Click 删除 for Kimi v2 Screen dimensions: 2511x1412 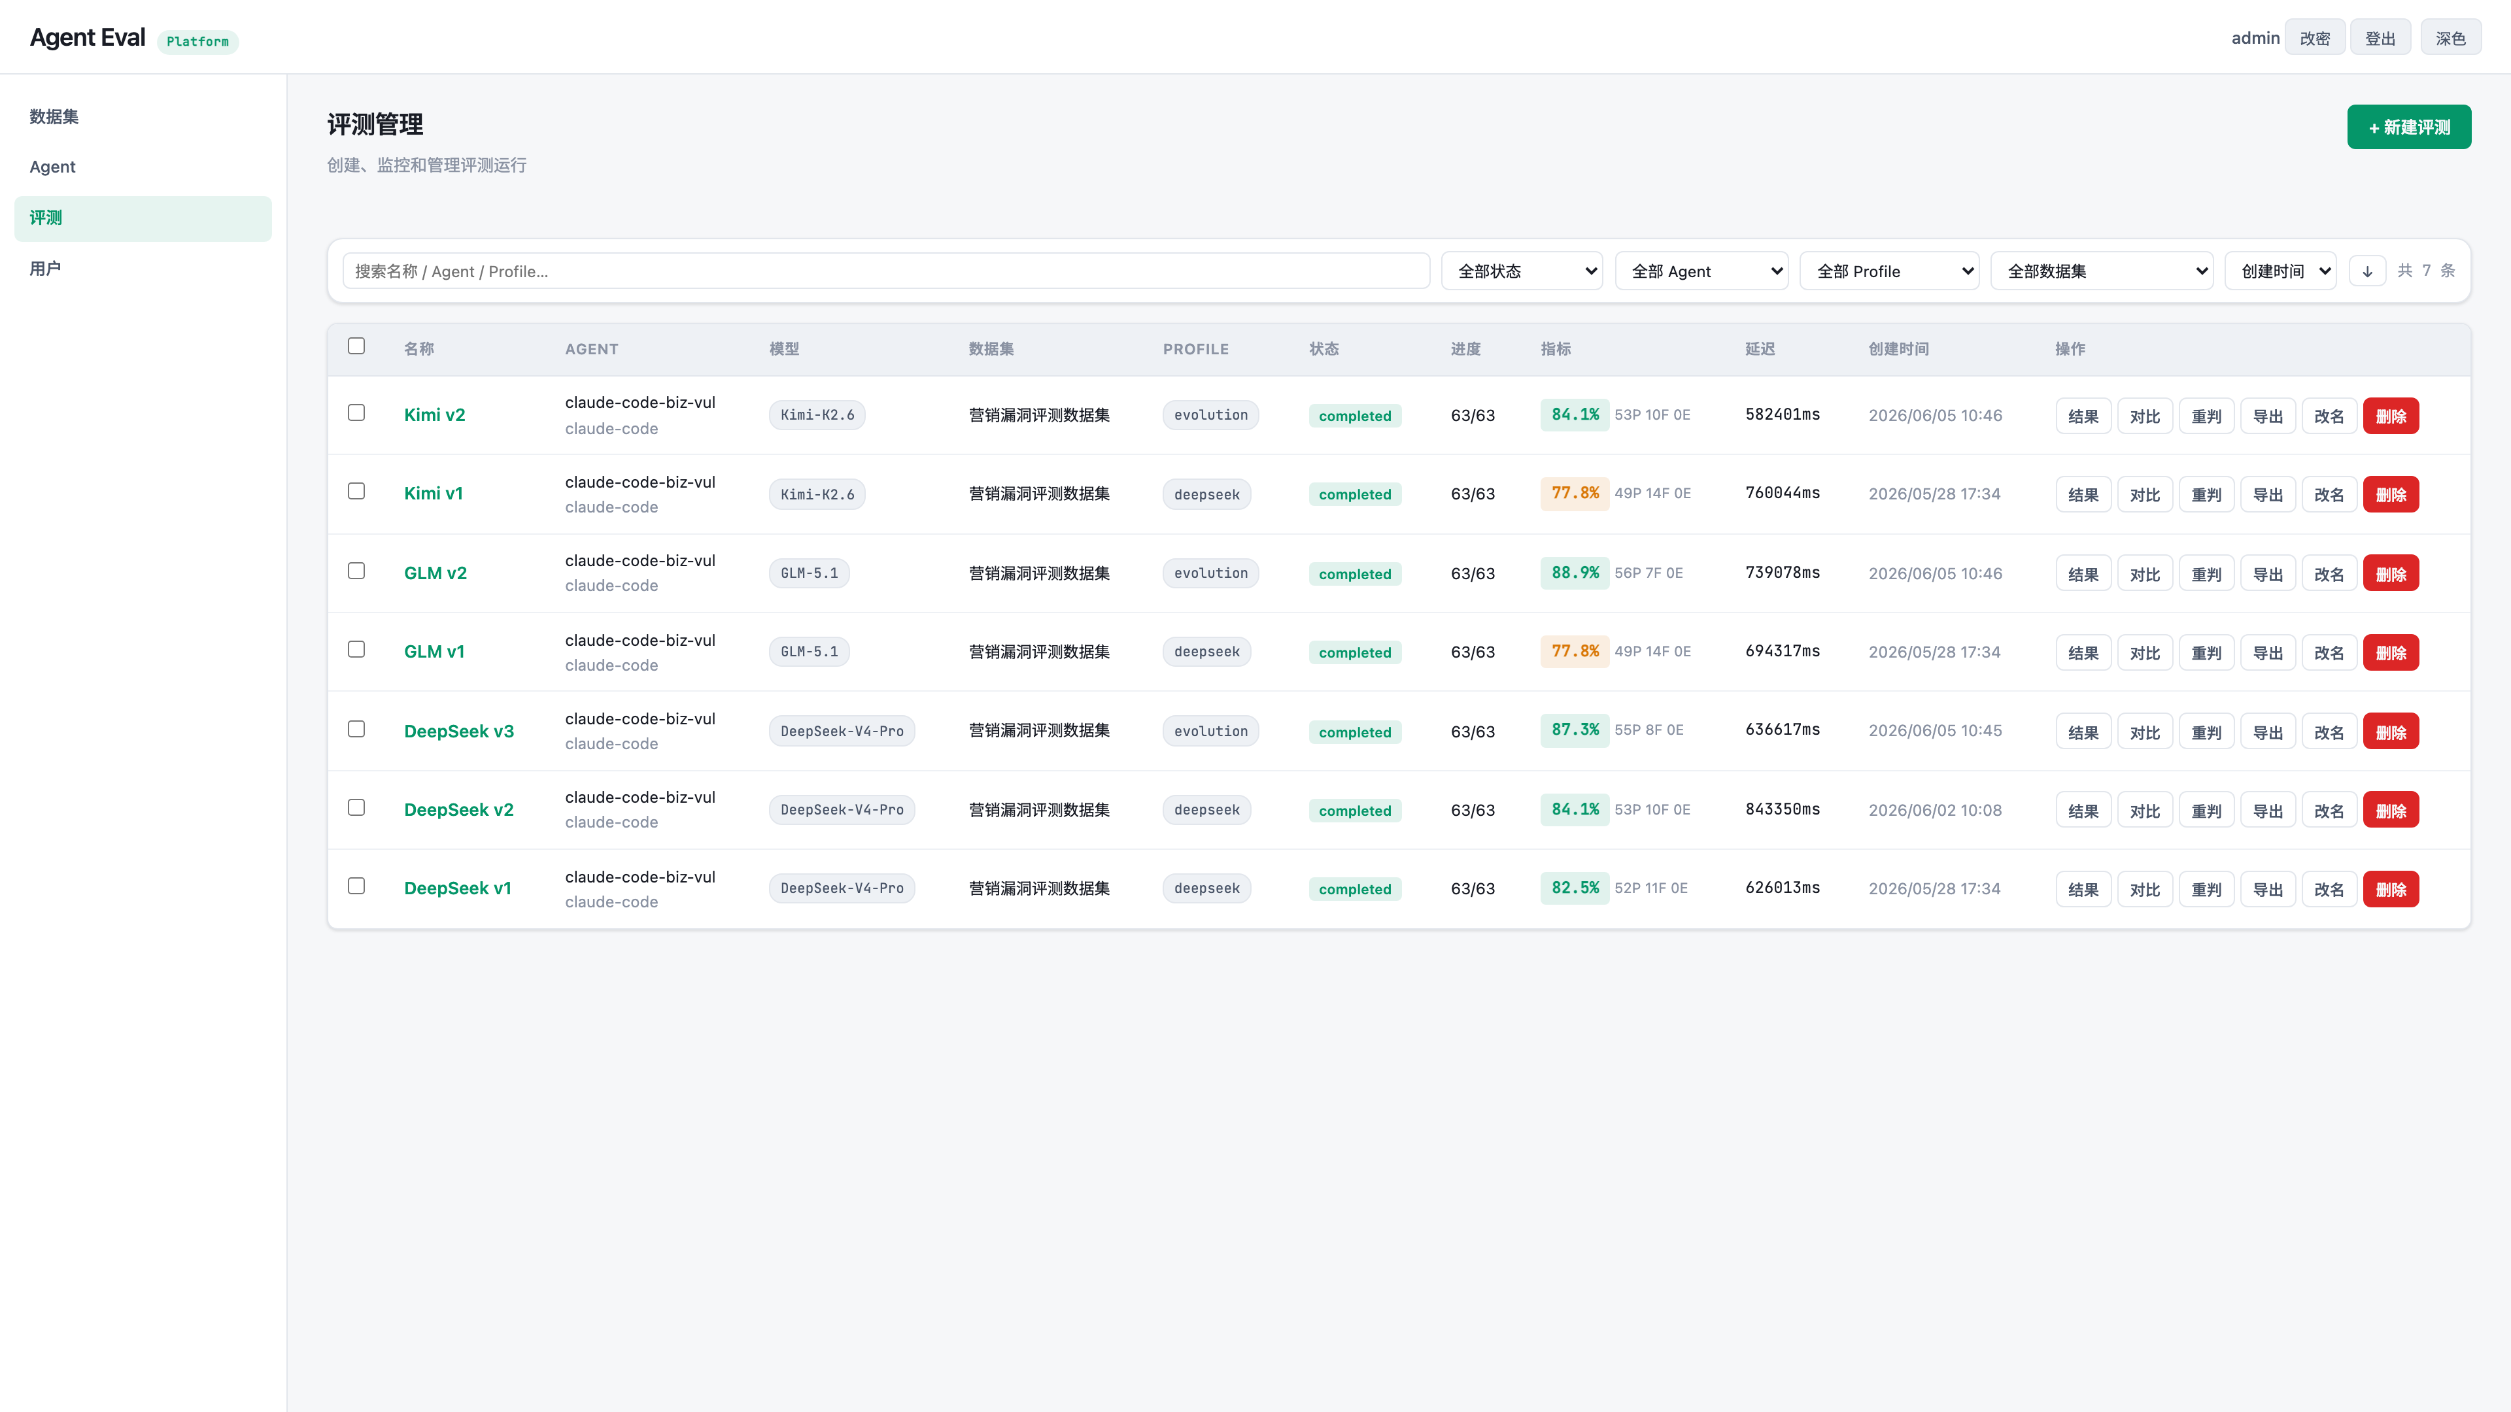(2391, 416)
